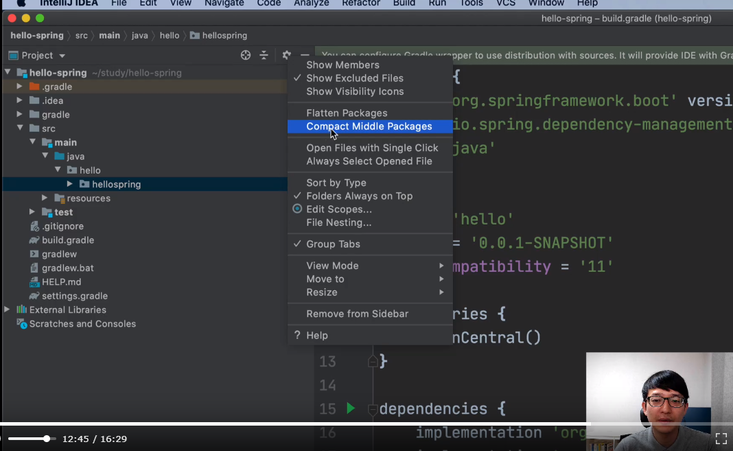Click the gradle folder icon

(x=34, y=115)
